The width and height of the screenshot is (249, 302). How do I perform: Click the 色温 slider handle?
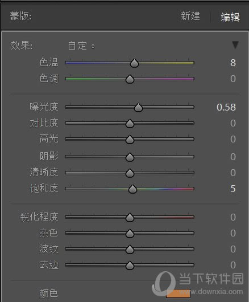[x=134, y=63]
